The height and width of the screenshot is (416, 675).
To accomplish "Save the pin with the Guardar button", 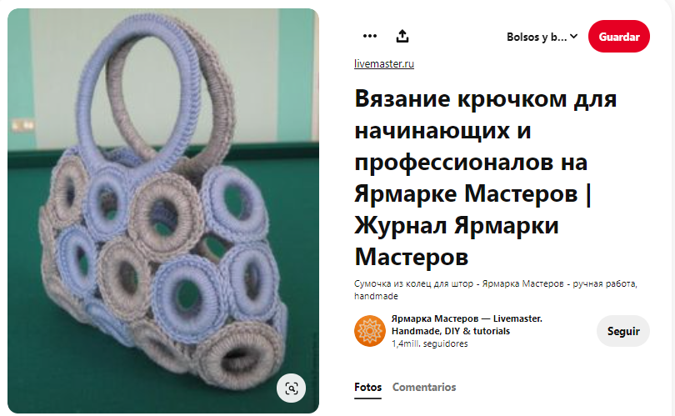I will [x=618, y=37].
